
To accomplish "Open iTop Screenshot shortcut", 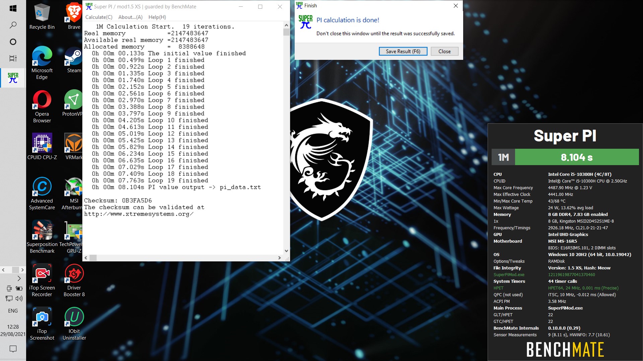I will [x=42, y=324].
